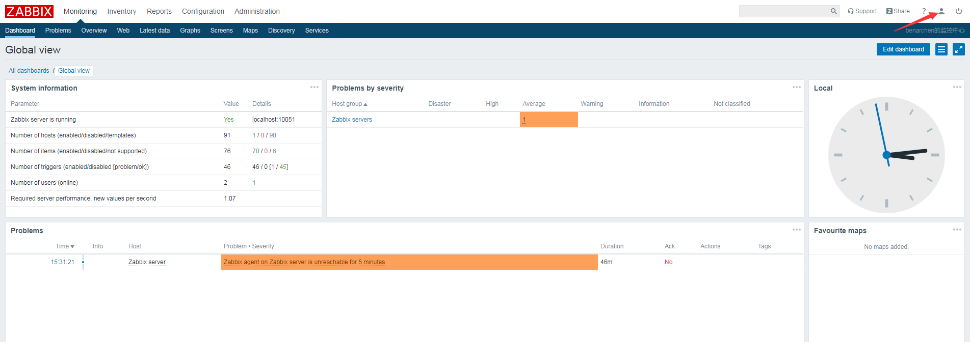Click the Edit dashboard button
Image resolution: width=970 pixels, height=342 pixels.
point(903,49)
